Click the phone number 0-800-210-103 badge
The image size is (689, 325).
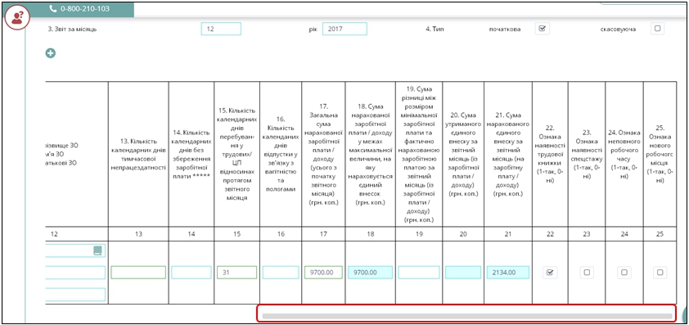(79, 9)
